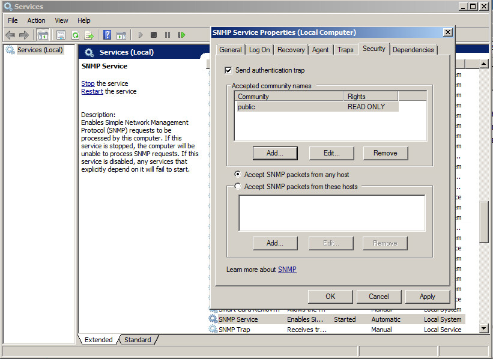Click the services list scrollbar down arrow
The height and width of the screenshot is (359, 493).
pyautogui.click(x=484, y=328)
